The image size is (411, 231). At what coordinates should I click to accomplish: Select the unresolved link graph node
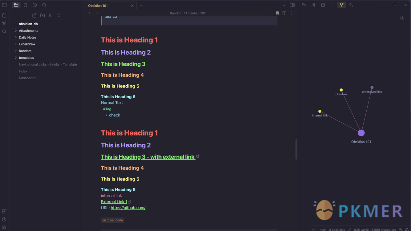click(372, 88)
